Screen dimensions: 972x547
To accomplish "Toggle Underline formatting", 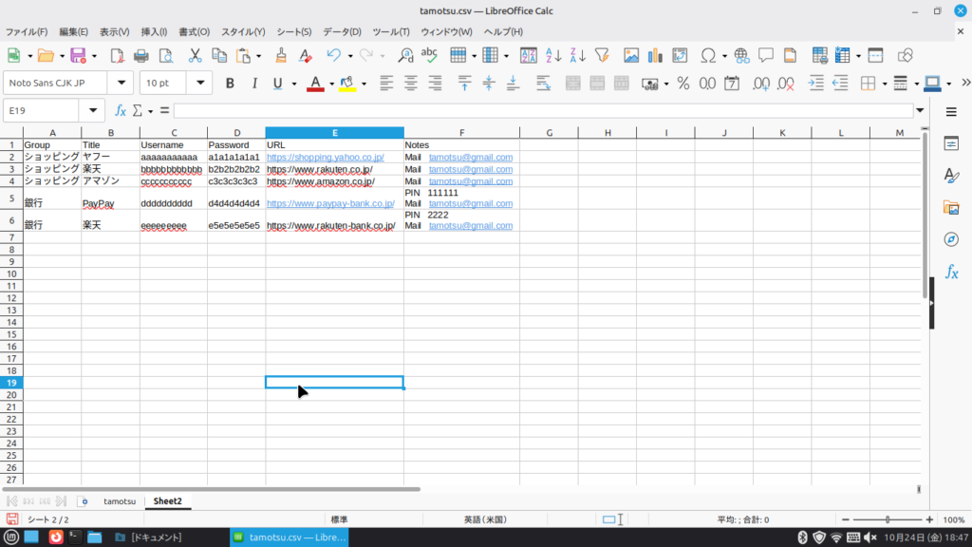I will 277,84.
